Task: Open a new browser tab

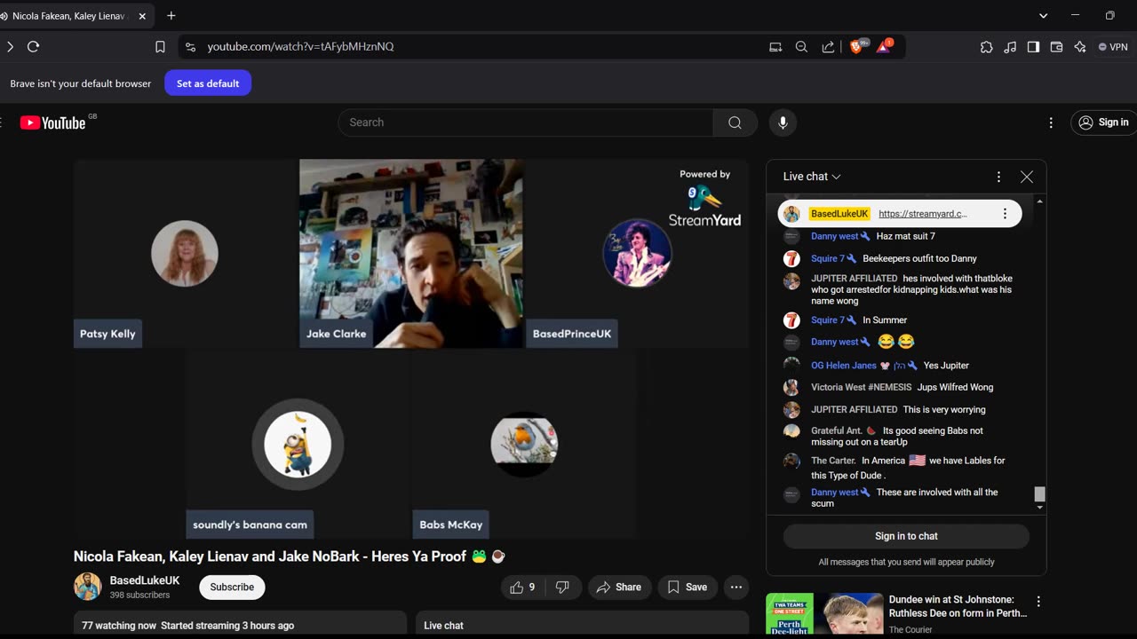Action: [171, 16]
